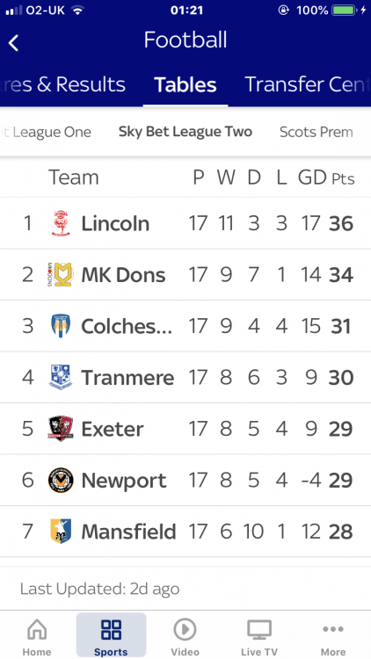Tap the Lincoln club crest
Screen dimensions: 371x659
(x=61, y=223)
